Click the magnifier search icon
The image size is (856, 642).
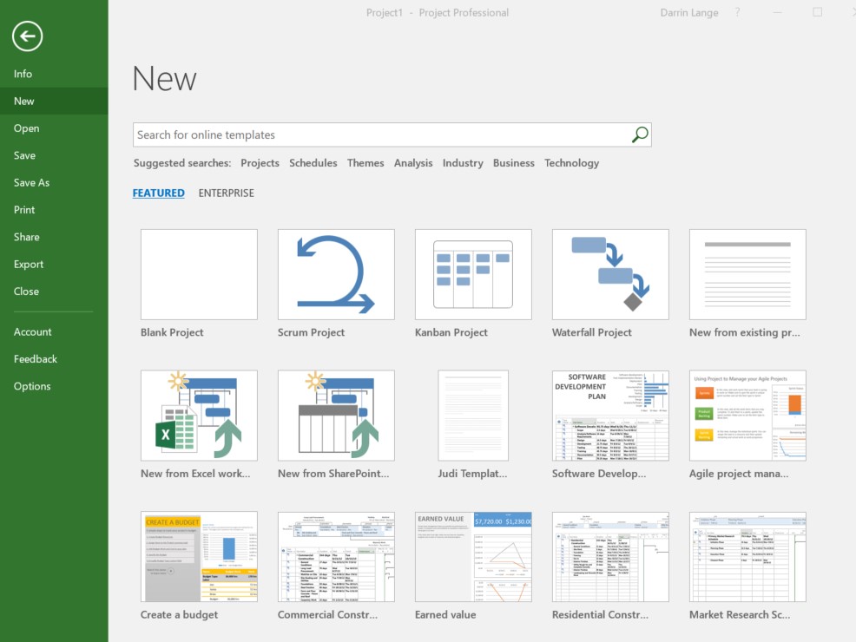(640, 134)
